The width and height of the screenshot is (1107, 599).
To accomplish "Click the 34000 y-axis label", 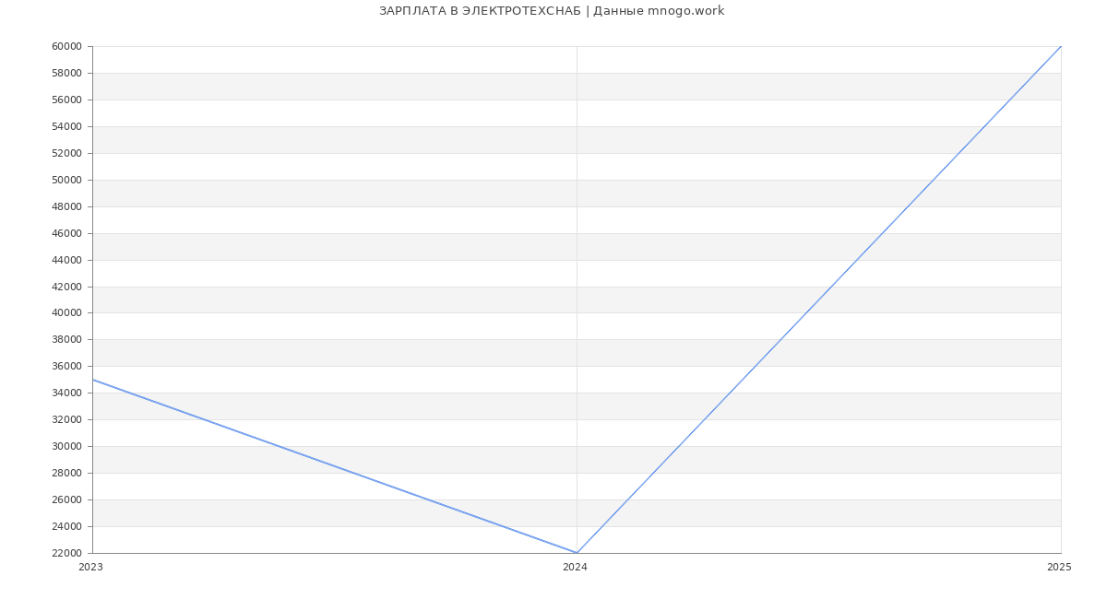I will [67, 393].
